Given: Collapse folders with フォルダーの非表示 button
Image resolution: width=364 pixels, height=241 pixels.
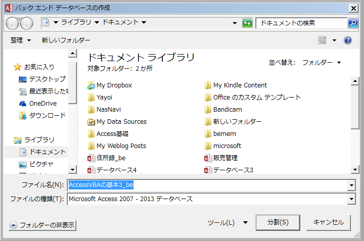Looking at the screenshot, I should [x=42, y=225].
